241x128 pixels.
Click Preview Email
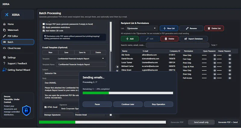tap(89, 115)
